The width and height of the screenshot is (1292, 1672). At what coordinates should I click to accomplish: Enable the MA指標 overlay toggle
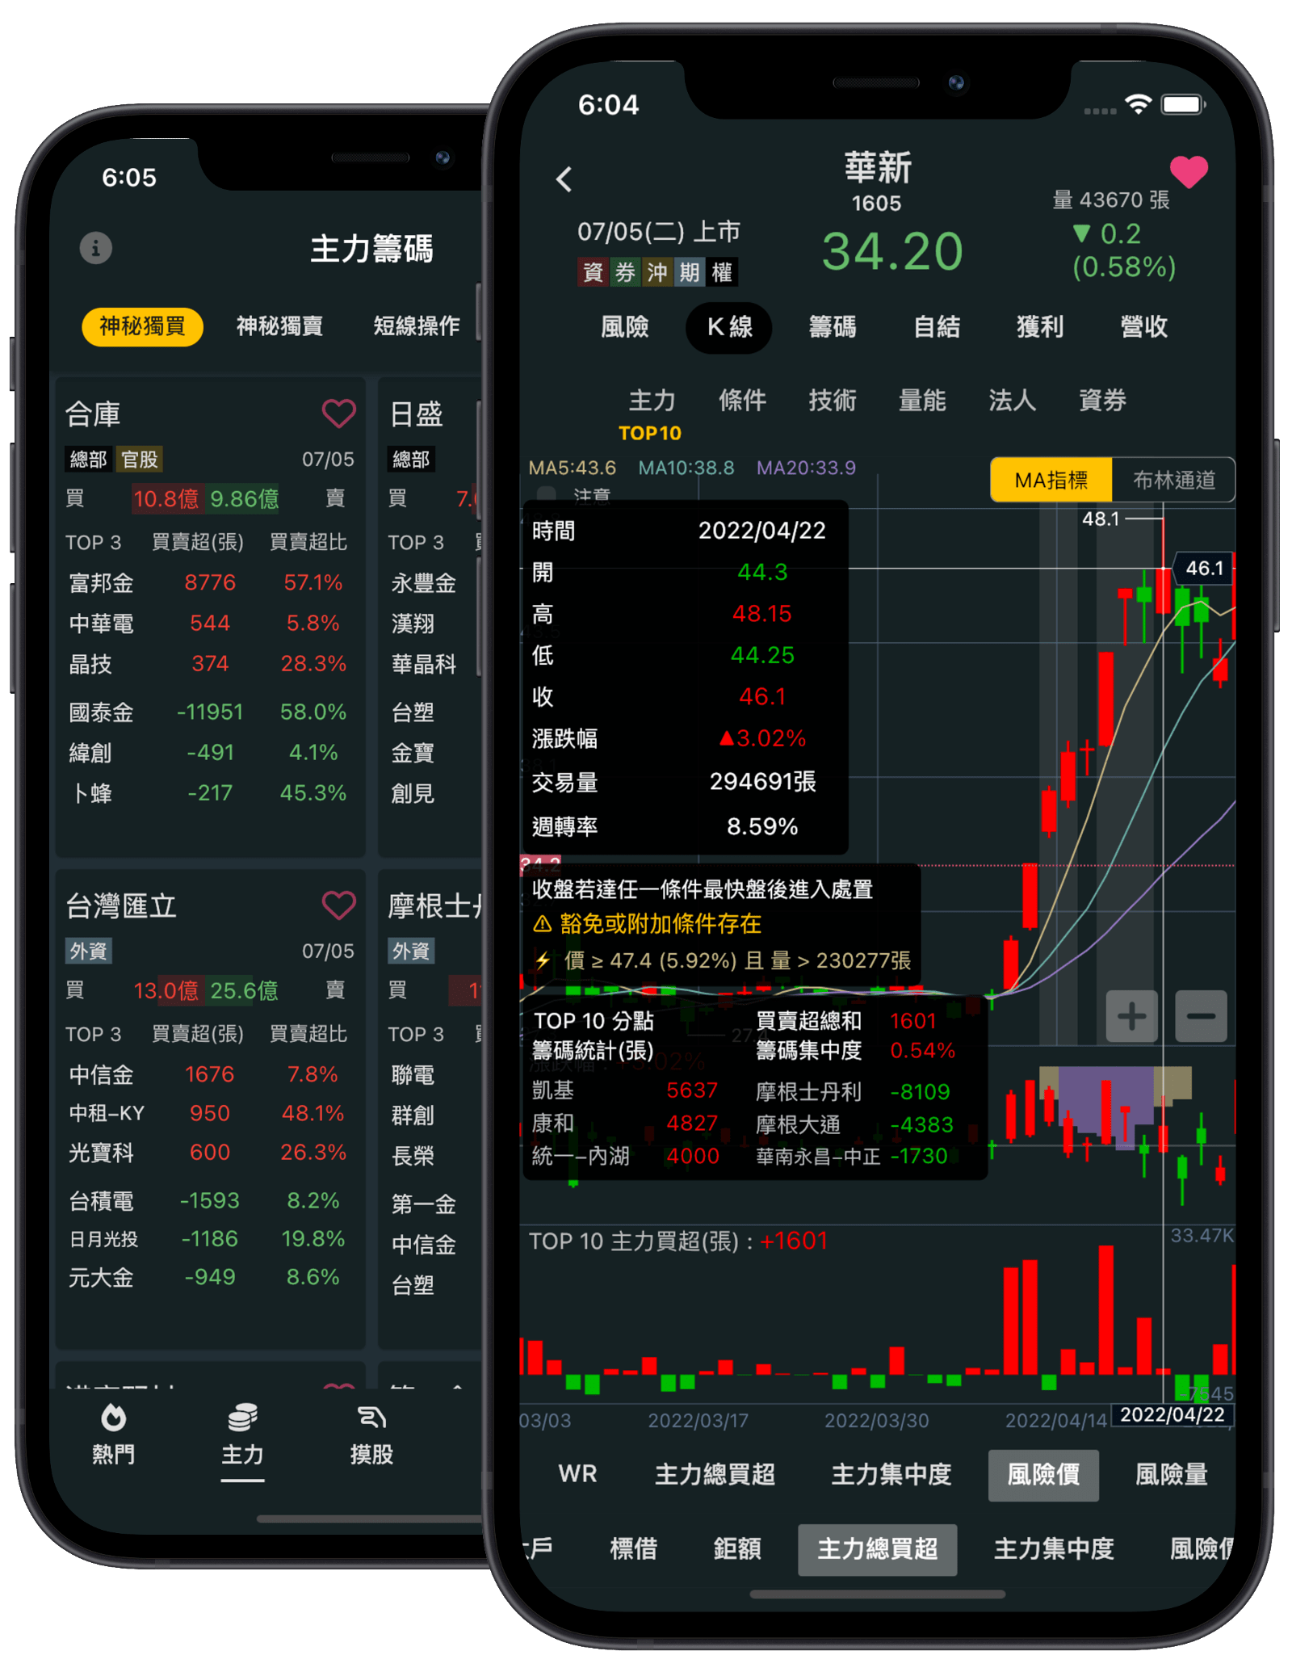[x=1051, y=481]
